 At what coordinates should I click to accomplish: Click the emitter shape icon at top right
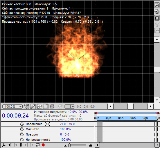pyautogui.click(x=157, y=5)
